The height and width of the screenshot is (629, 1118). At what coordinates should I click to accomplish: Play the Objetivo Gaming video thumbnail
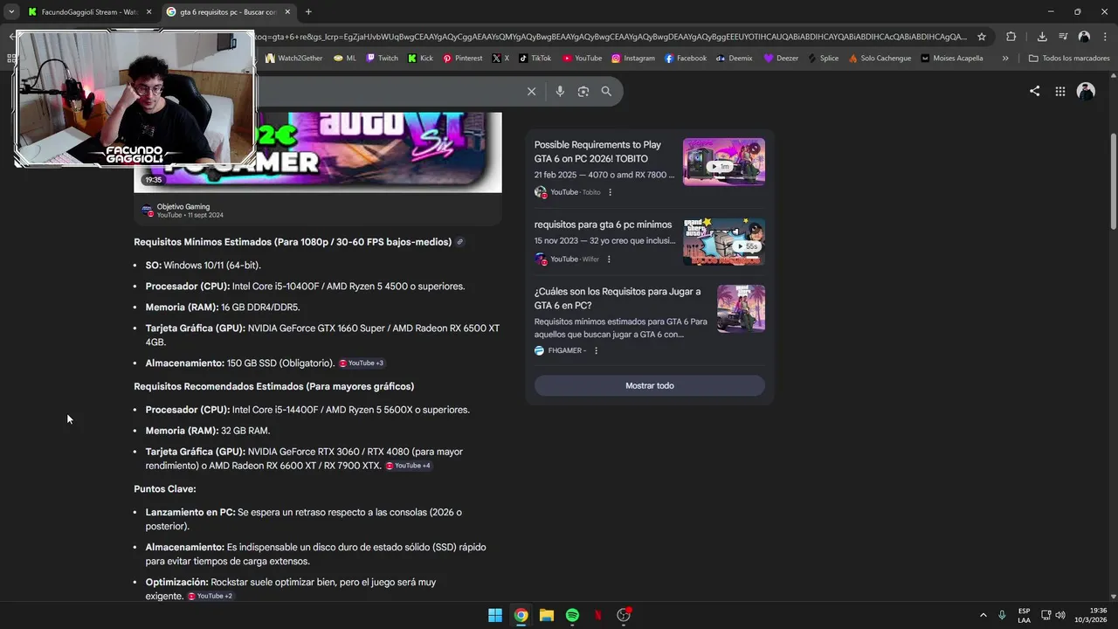pyautogui.click(x=318, y=152)
